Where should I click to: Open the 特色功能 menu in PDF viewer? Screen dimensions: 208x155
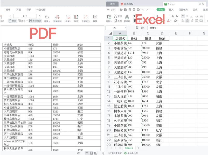[x=41, y=10]
